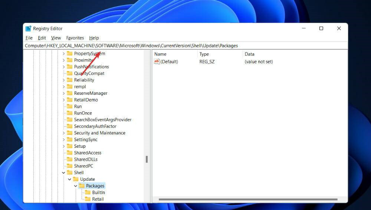The image size is (371, 210).
Task: Open the Favorites menu
Action: pos(75,38)
